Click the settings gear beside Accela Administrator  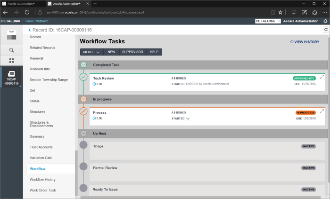click(325, 21)
